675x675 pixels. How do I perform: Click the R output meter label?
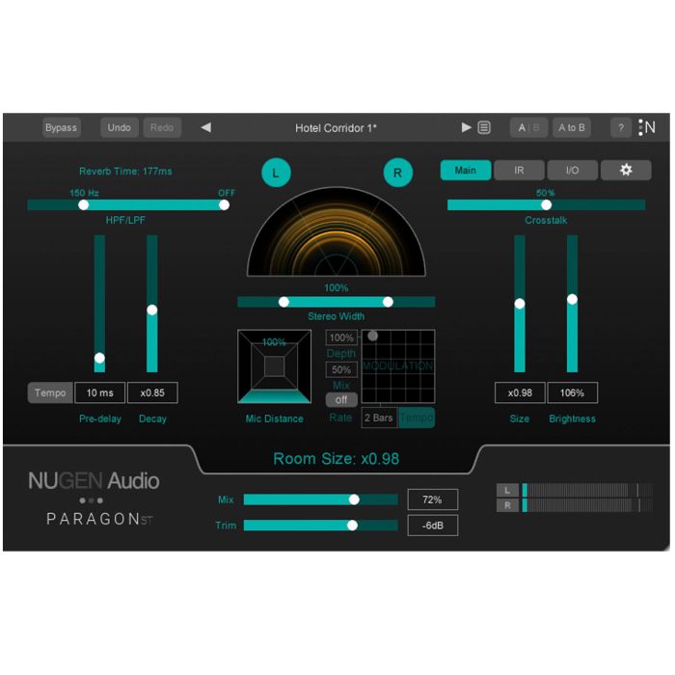click(x=507, y=505)
